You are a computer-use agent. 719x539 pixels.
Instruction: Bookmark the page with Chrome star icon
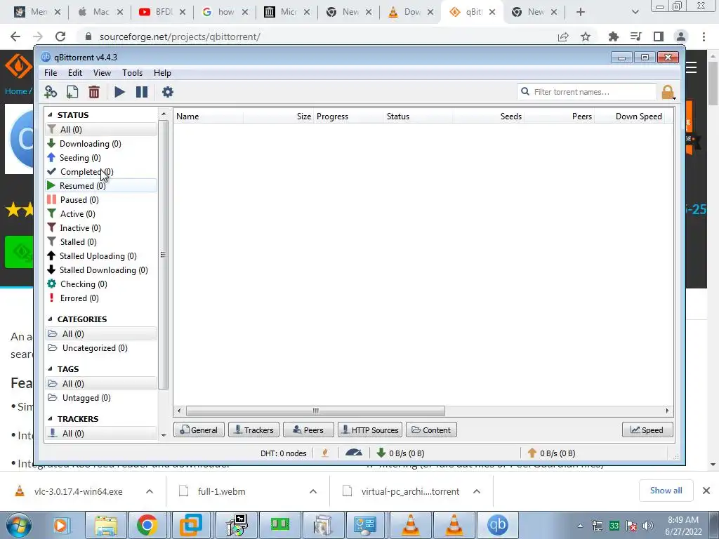click(586, 36)
